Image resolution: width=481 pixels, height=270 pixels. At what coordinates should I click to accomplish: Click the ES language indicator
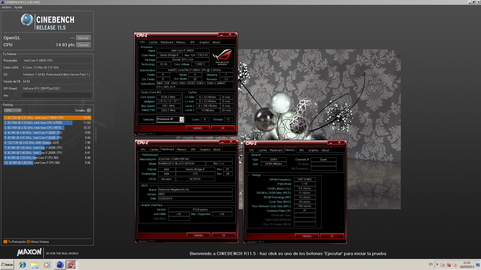tap(431, 264)
